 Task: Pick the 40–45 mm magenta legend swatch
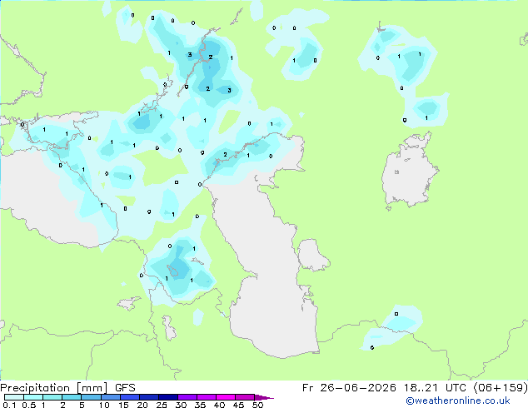pos(226,397)
